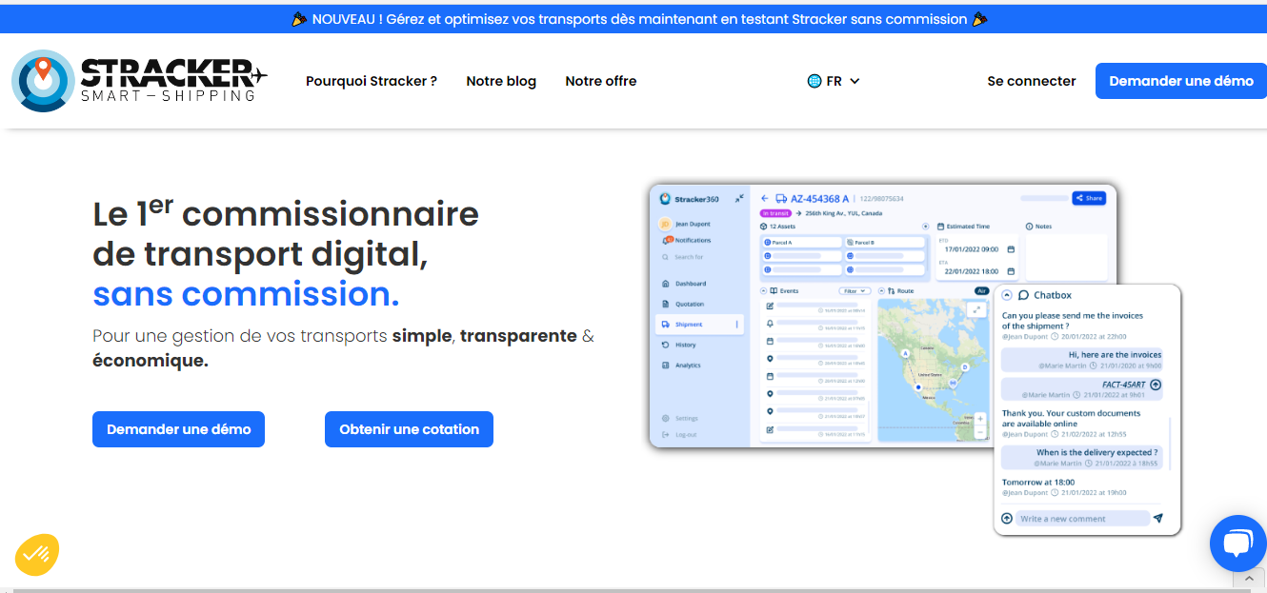Click the Stracker Smart-Shipping logo
1267x593 pixels.
coord(139,81)
